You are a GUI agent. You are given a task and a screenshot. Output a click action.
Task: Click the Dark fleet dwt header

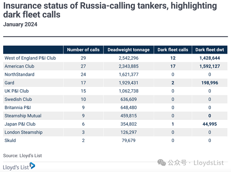click(x=210, y=50)
